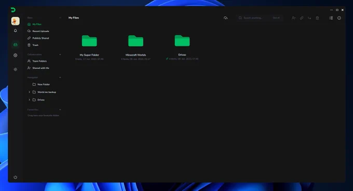Click the My Files heading
Screen dimensions: 353x191
74,18
